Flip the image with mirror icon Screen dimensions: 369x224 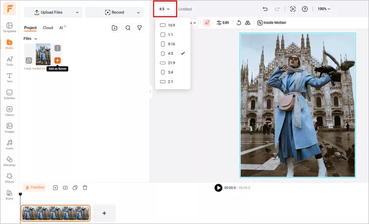(248, 23)
